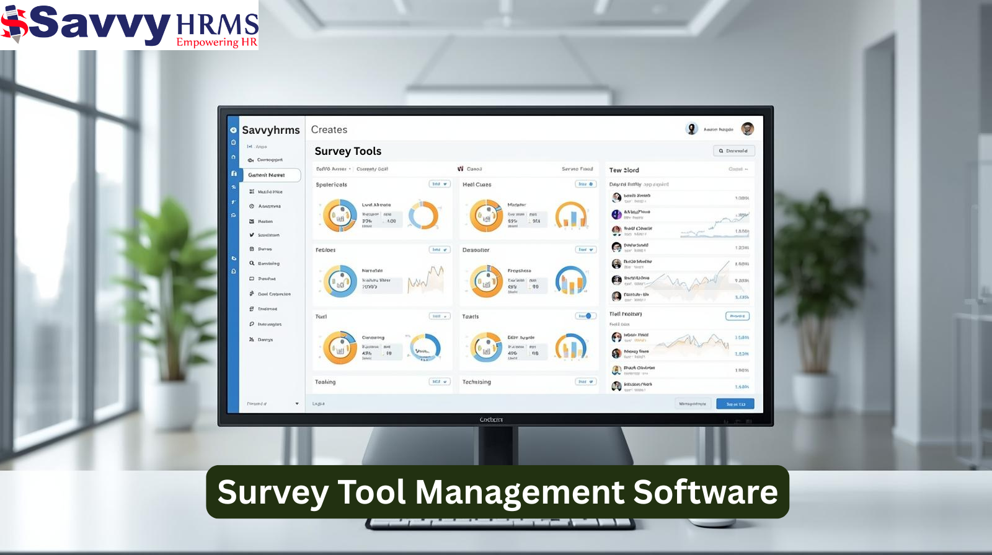Viewport: 992px width, 555px height.
Task: Click the Savvyhrms brand name in sidebar
Action: pyautogui.click(x=271, y=130)
